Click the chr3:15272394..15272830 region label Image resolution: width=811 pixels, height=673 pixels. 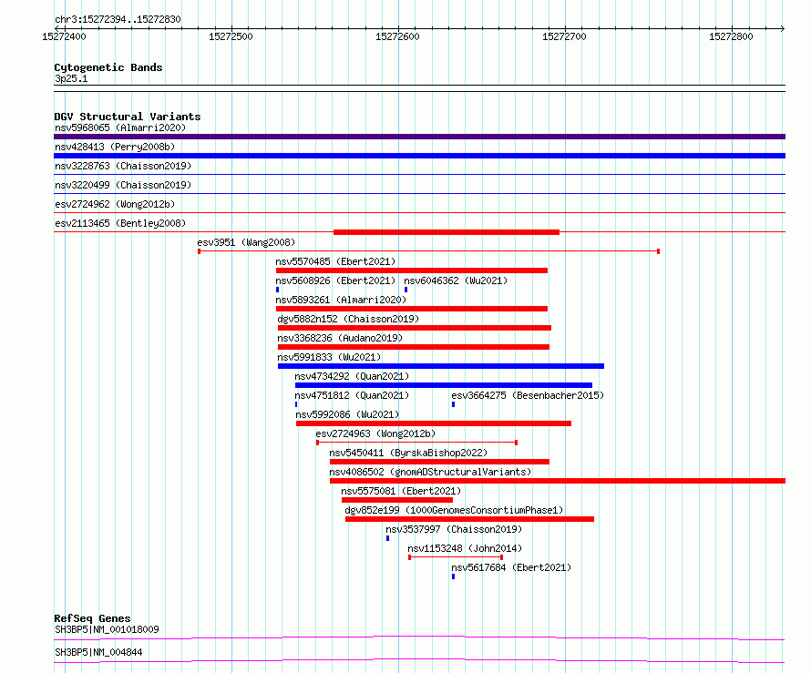click(x=118, y=20)
